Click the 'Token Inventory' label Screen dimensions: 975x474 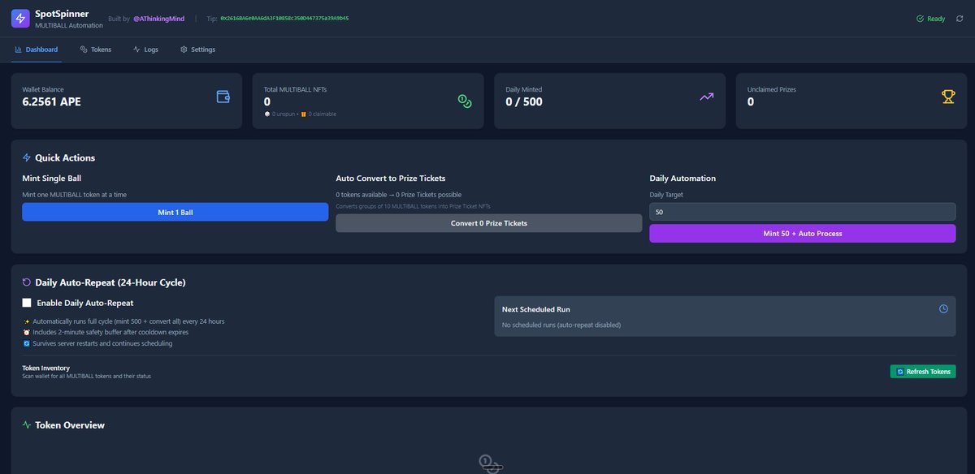pos(45,368)
